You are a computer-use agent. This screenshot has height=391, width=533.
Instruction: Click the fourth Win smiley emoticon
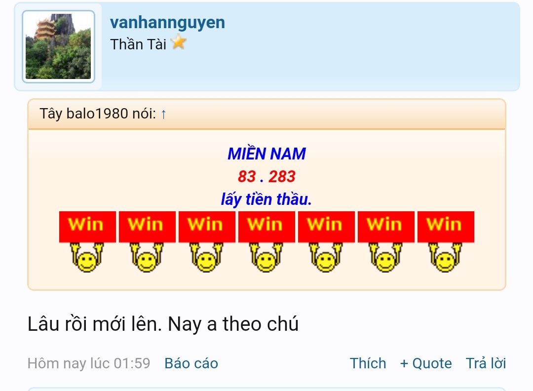pyautogui.click(x=267, y=242)
